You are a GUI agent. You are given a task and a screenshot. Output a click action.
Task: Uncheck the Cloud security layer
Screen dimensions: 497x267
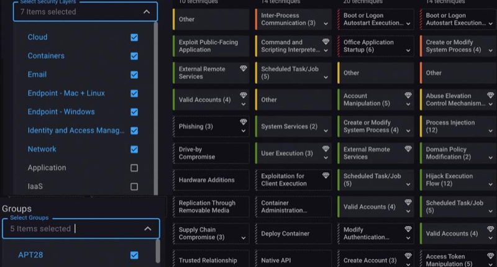[x=134, y=37]
